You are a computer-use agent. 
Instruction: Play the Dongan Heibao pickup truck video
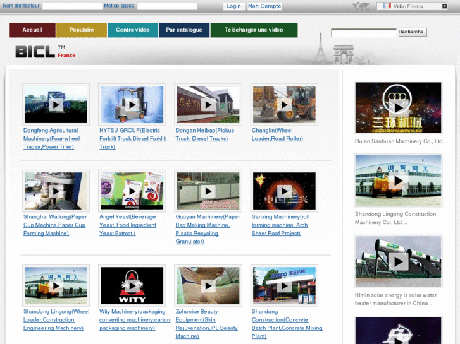(208, 105)
